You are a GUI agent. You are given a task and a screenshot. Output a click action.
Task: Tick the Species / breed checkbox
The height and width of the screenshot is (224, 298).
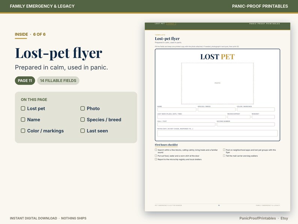pos(83,120)
